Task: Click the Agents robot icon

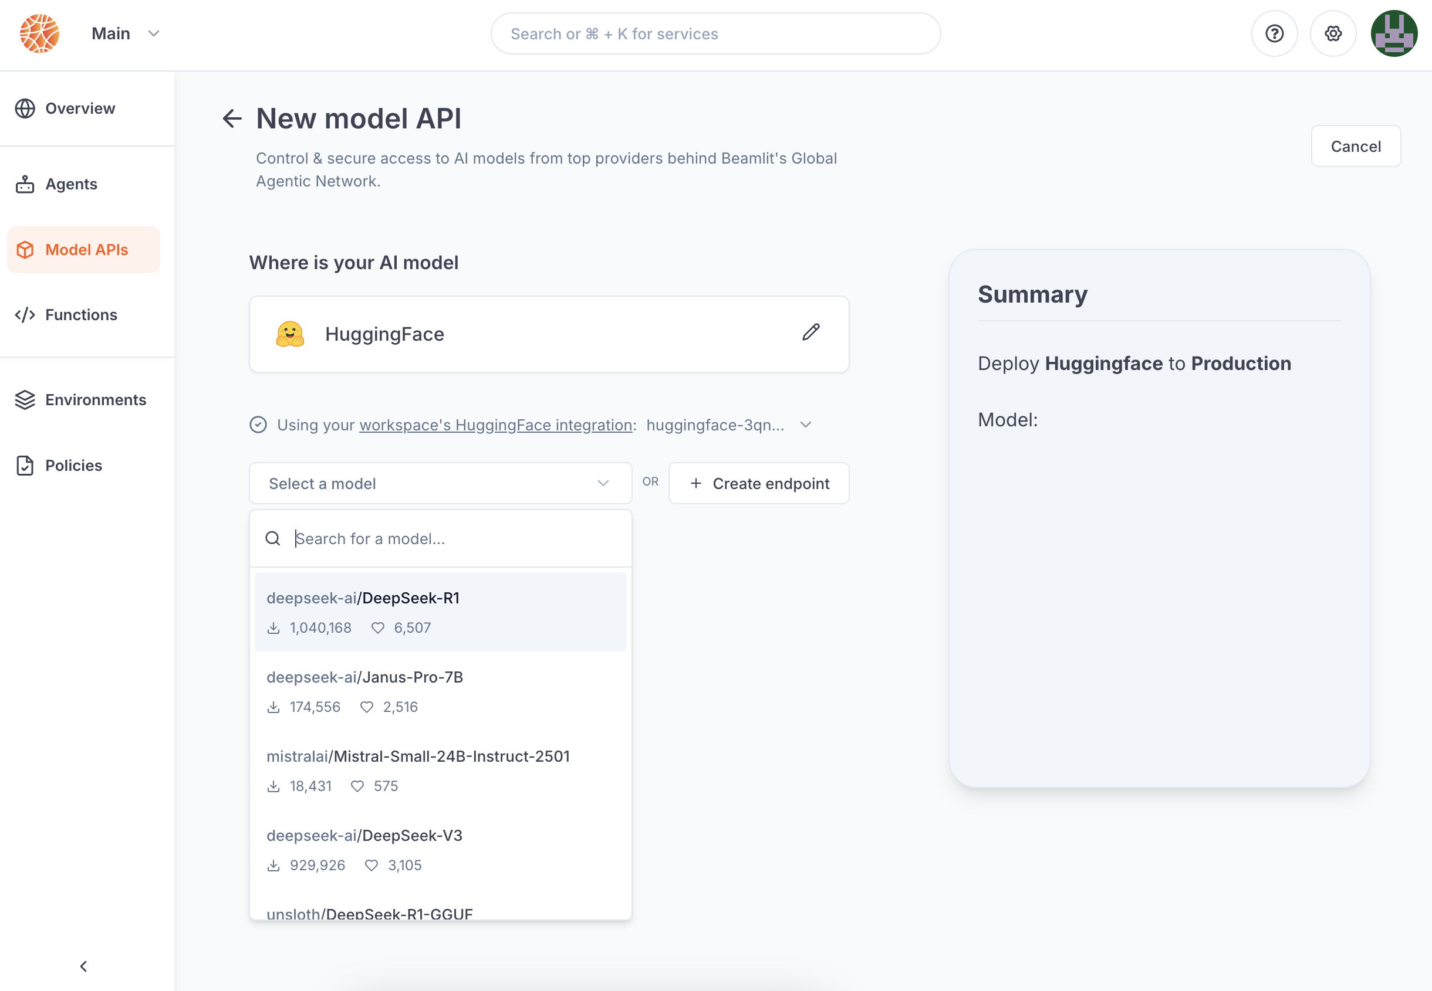Action: (x=25, y=184)
